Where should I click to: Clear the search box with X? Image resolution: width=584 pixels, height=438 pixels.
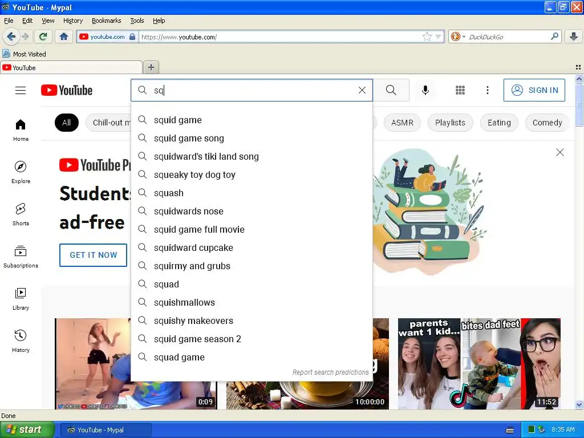pos(362,90)
